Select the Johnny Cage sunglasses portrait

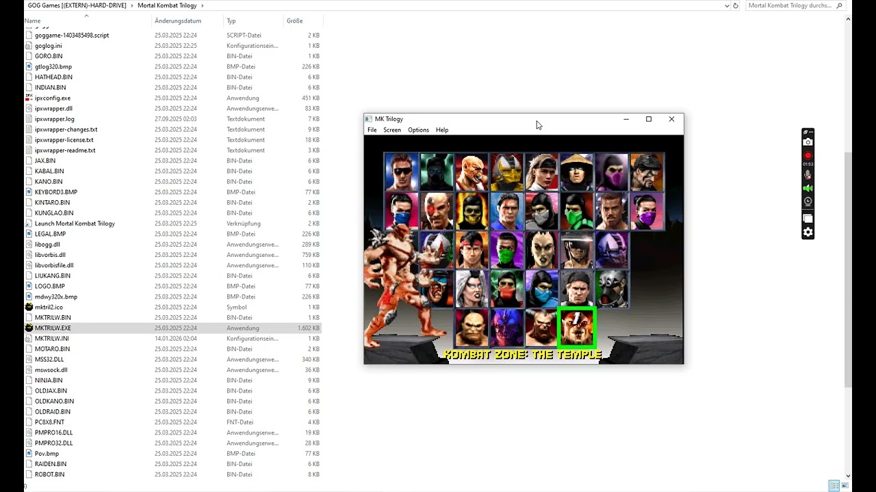coord(401,172)
